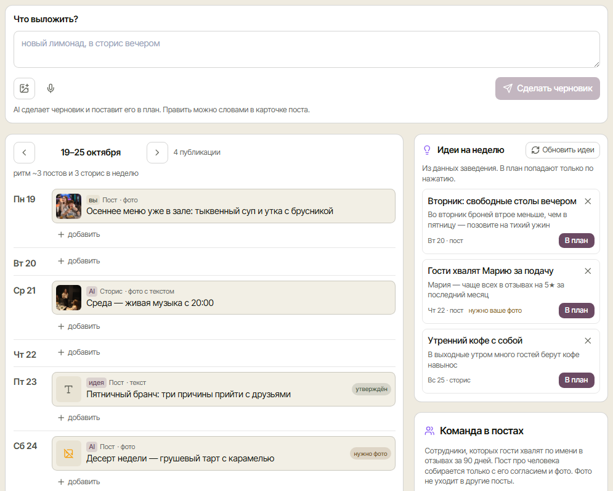Image resolution: width=613 pixels, height=491 pixels.
Task: Click the 'Вс 25 · сторис' label
Action: tap(449, 380)
